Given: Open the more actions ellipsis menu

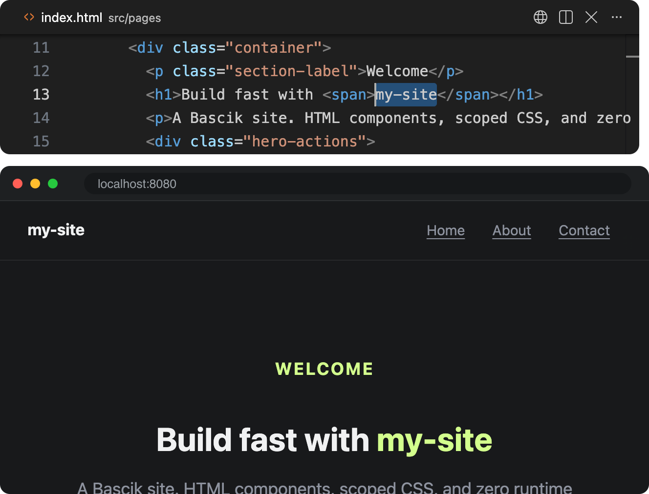Looking at the screenshot, I should pos(617,18).
